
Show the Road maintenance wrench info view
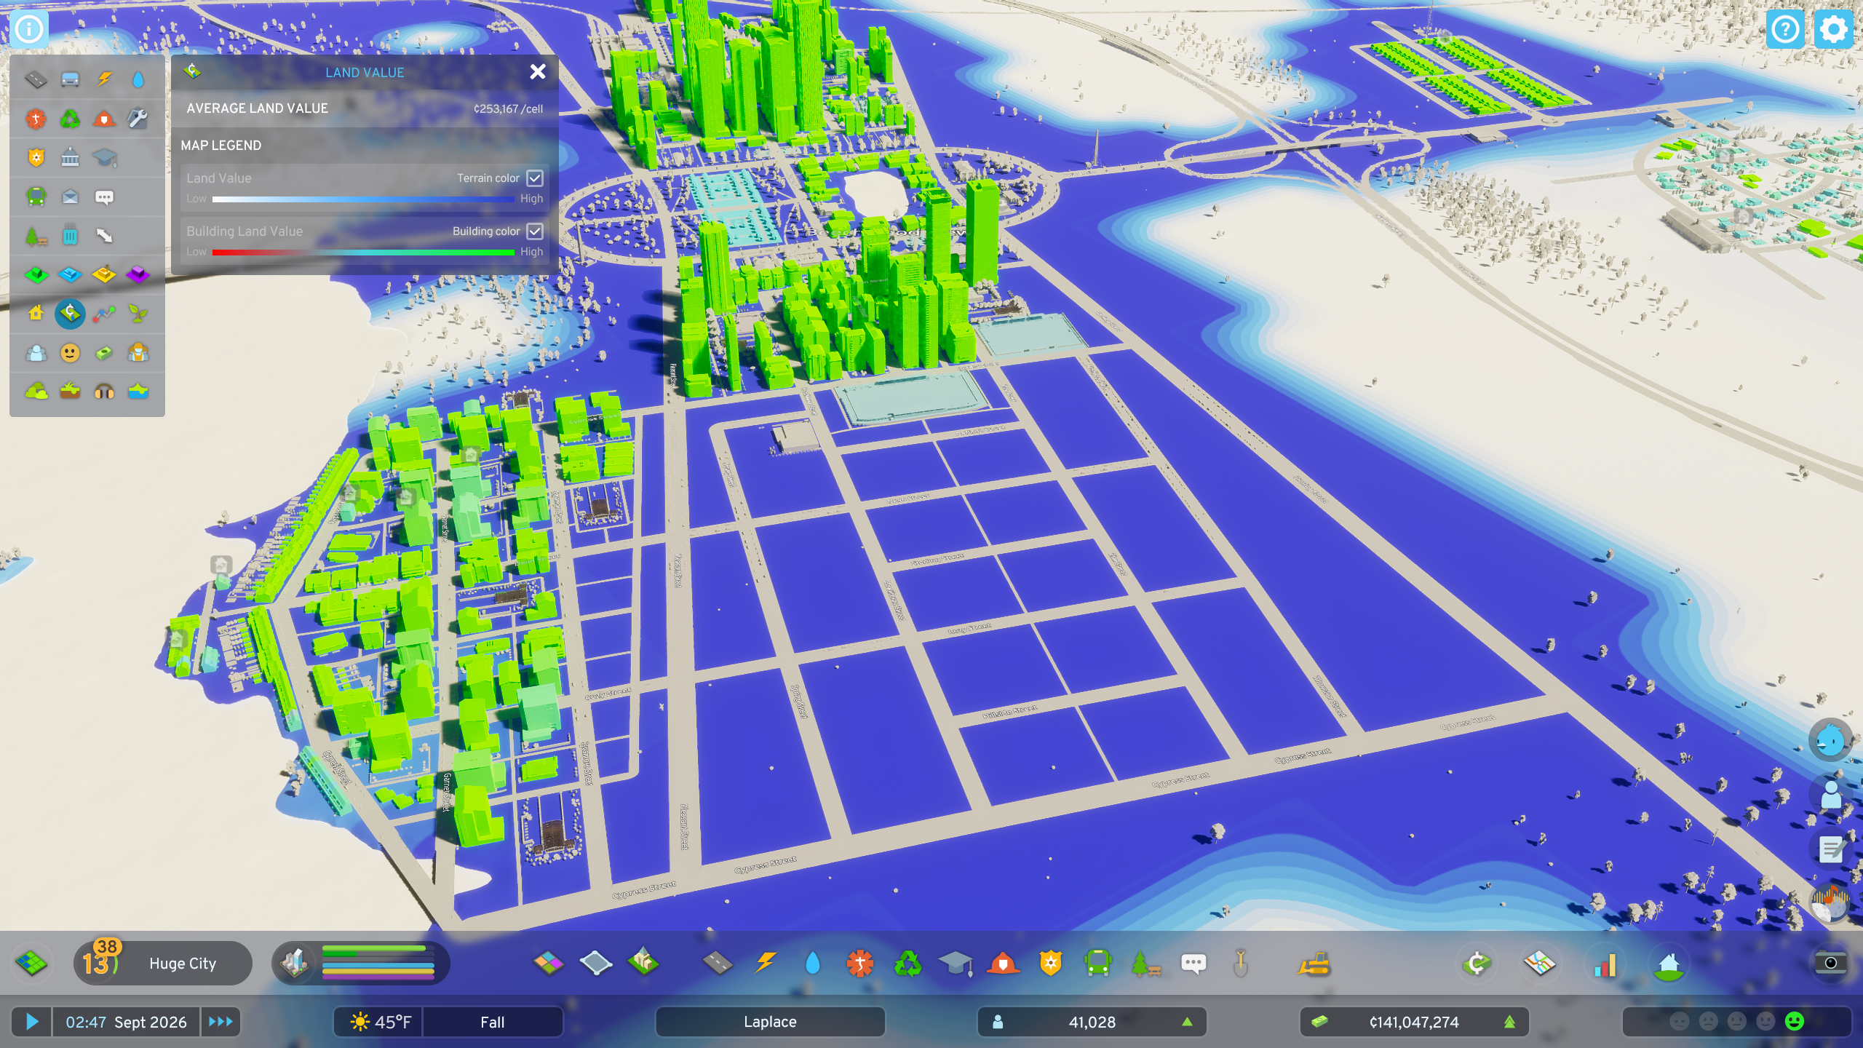pos(138,118)
